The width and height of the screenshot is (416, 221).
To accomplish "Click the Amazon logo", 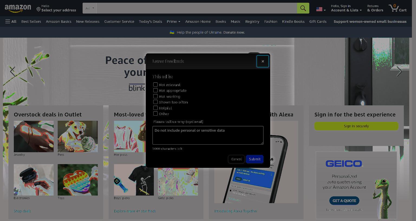I will click(x=18, y=8).
